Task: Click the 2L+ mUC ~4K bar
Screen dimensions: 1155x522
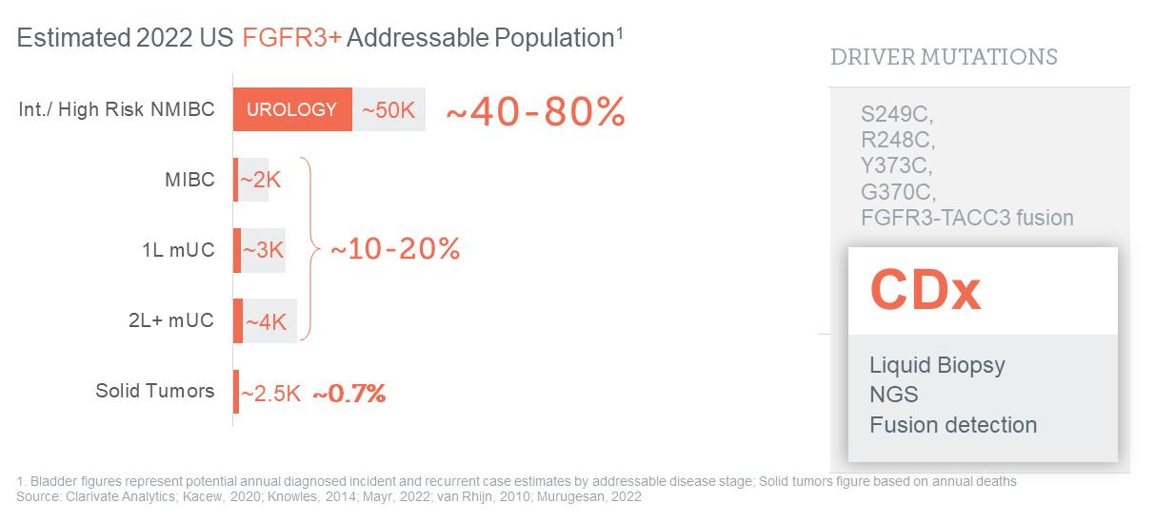Action: click(266, 321)
